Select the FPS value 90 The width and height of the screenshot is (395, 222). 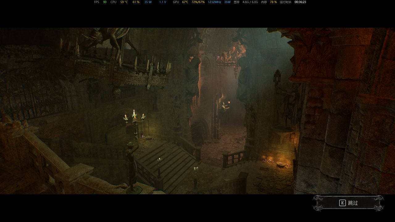105,2
